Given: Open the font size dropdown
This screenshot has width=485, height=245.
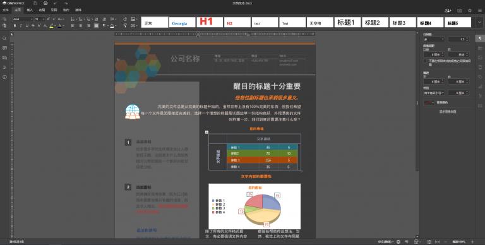Looking at the screenshot, I should pos(44,19).
